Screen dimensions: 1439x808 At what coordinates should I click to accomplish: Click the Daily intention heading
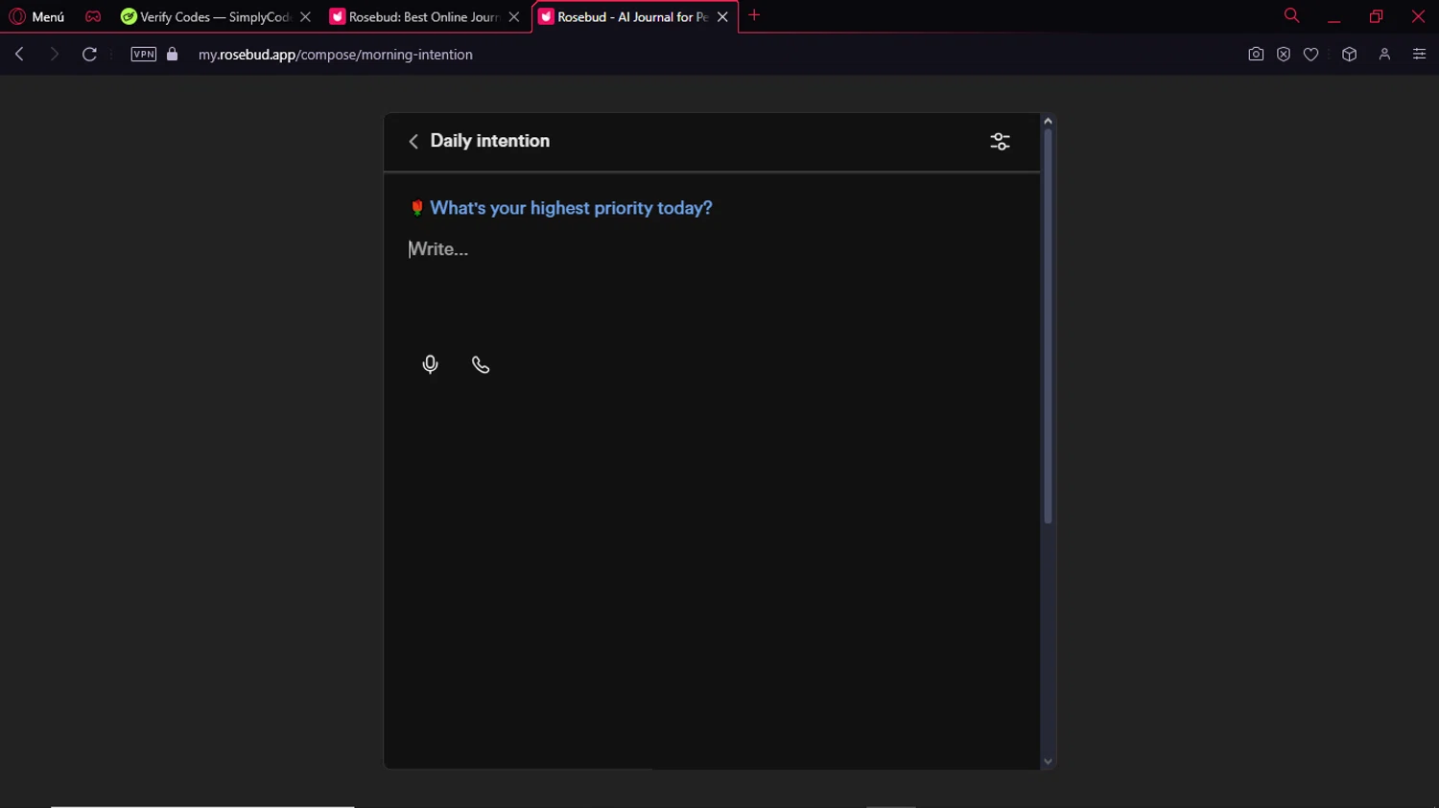click(x=490, y=141)
